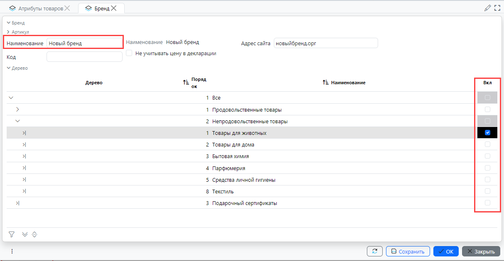Image resolution: width=504 pixels, height=261 pixels.
Task: Click the fullscreen expand icon
Action: (x=497, y=8)
